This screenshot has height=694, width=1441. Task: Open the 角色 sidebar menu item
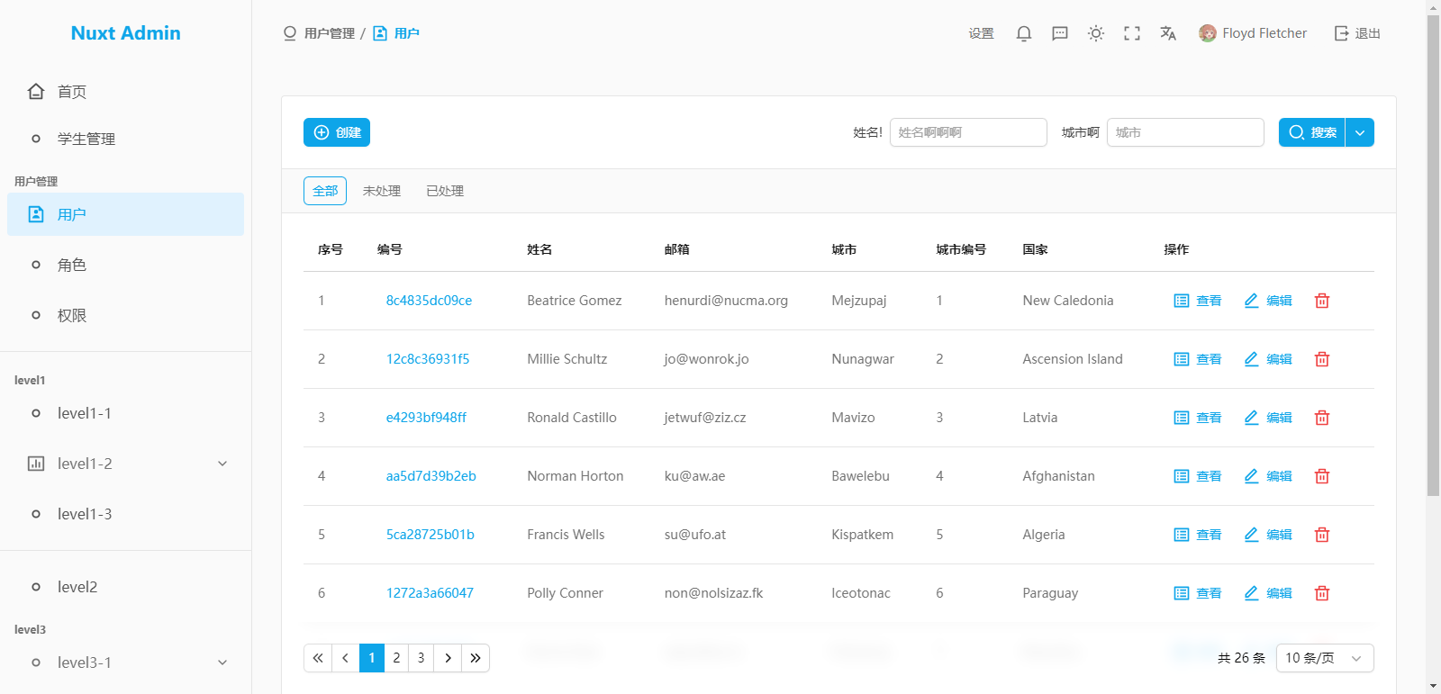(x=125, y=265)
